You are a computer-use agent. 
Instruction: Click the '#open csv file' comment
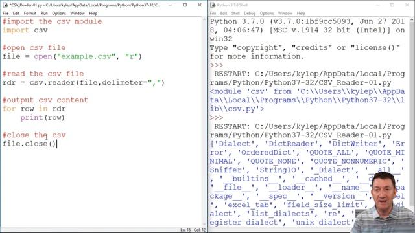[x=34, y=47]
